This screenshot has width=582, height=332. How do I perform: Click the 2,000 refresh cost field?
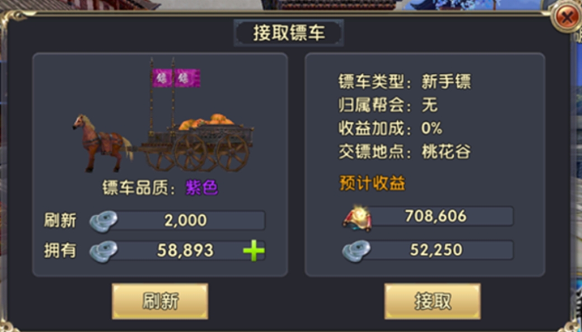(x=186, y=220)
